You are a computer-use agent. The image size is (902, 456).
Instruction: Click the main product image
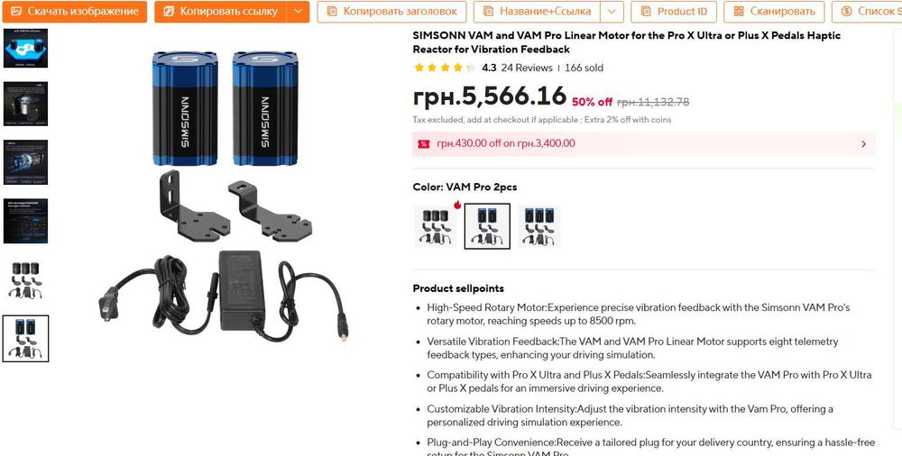[x=225, y=196]
